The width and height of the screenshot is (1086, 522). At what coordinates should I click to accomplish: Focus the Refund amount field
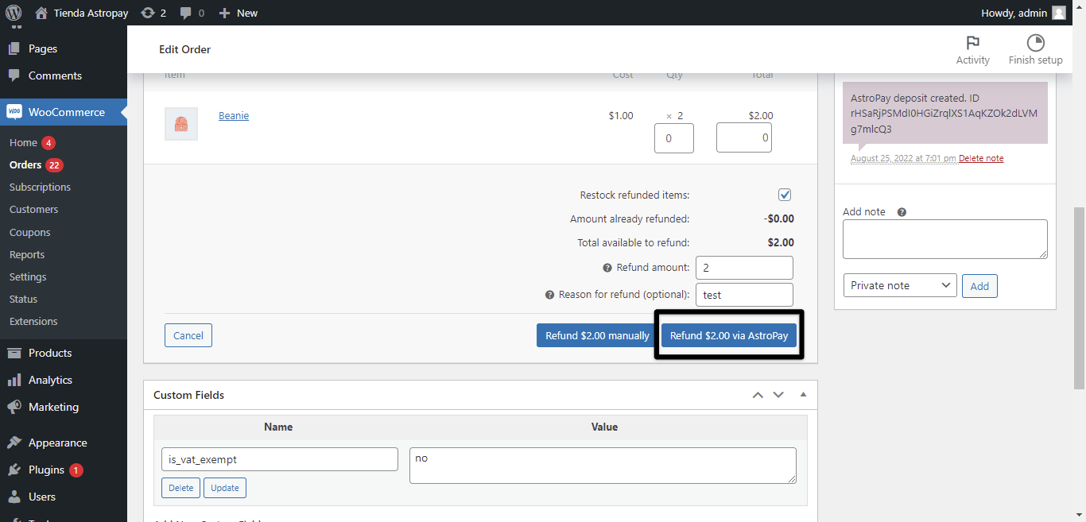pyautogui.click(x=744, y=268)
